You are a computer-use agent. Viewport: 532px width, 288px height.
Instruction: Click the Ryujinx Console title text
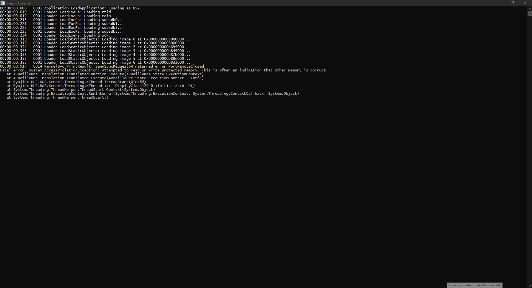(18, 3)
